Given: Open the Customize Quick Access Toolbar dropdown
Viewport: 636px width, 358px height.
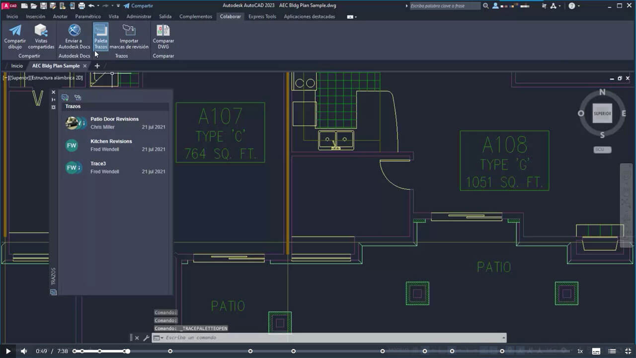Looking at the screenshot, I should click(118, 6).
